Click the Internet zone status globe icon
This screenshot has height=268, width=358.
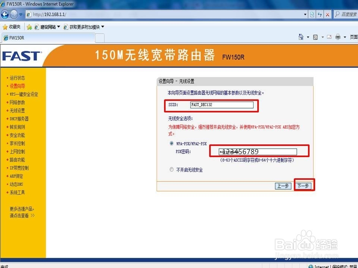(x=311, y=267)
